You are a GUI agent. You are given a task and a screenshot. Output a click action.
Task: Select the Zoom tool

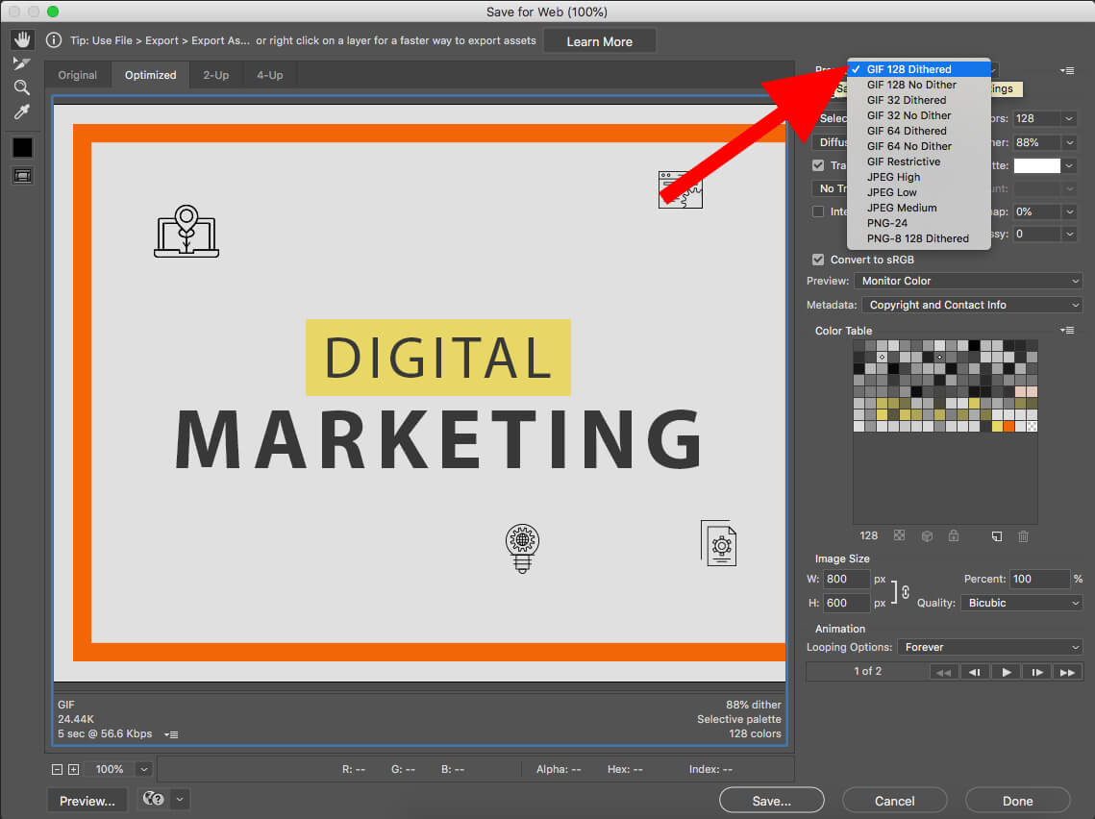click(21, 87)
